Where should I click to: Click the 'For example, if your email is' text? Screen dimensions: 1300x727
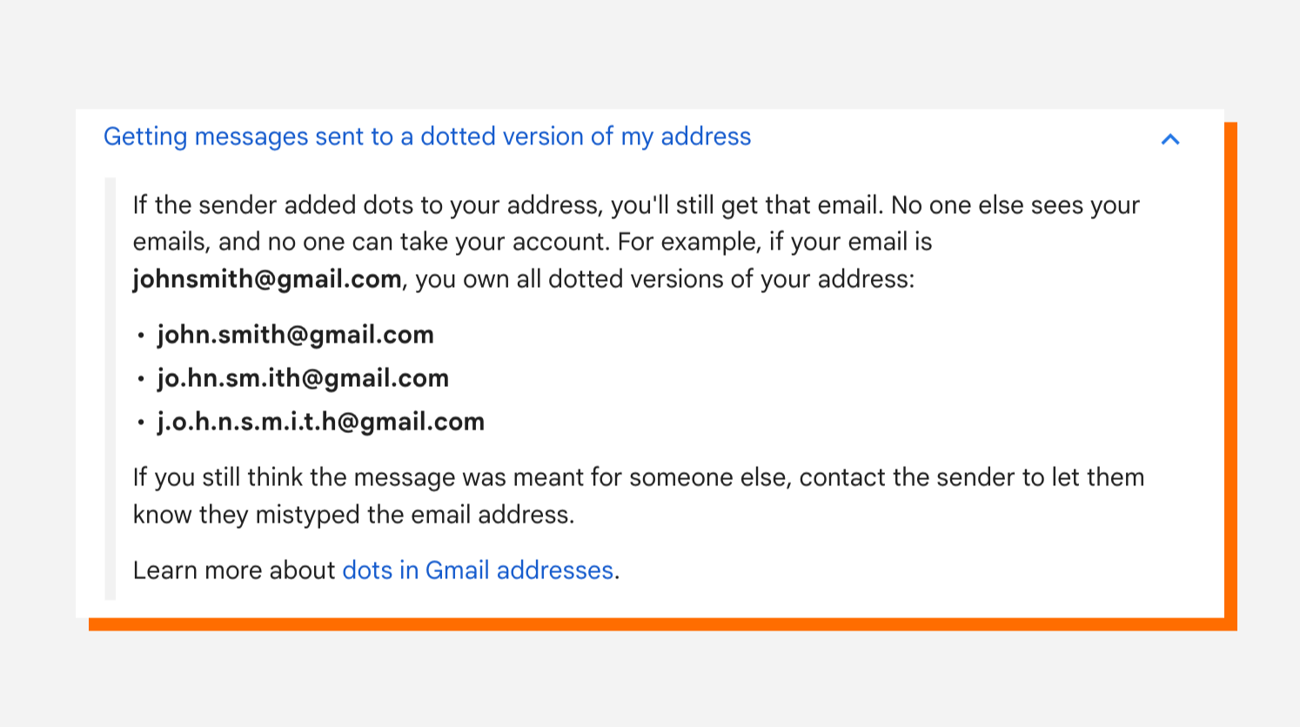774,242
